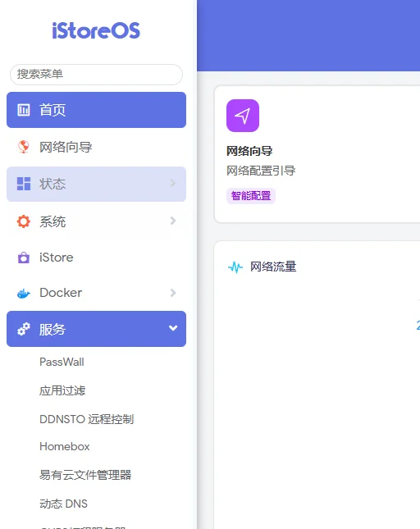Click the 网络流量 heading
Screen dimensions: 420x529
tap(273, 267)
